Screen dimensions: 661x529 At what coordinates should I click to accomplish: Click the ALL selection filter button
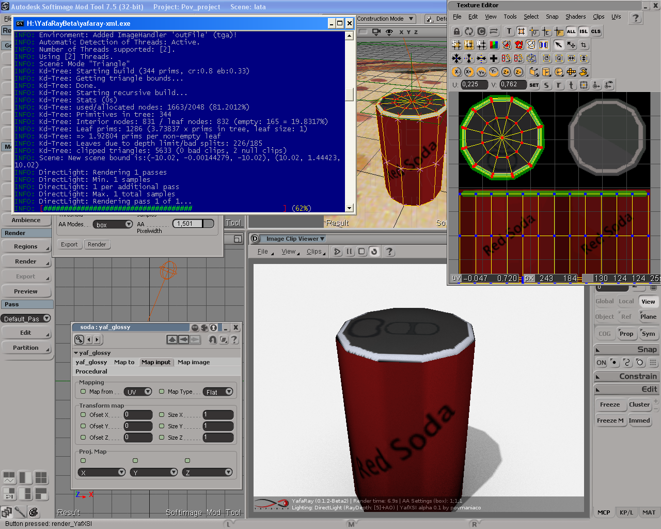571,32
